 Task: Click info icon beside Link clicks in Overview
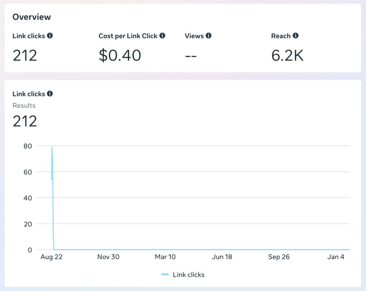point(50,36)
